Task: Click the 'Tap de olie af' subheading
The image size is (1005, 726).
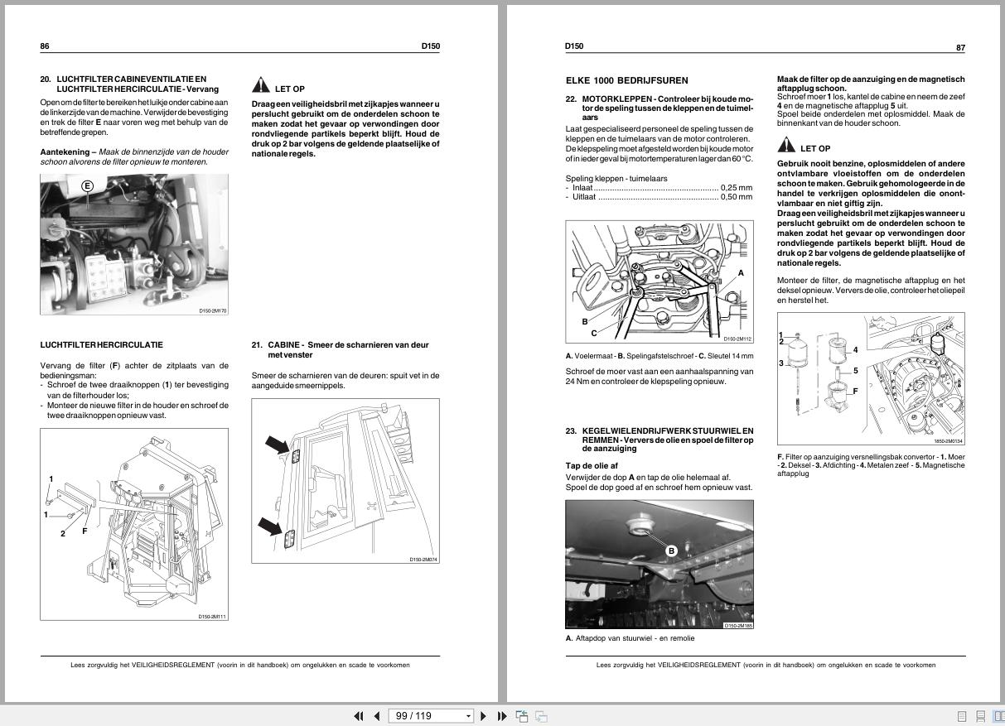Action: click(592, 465)
